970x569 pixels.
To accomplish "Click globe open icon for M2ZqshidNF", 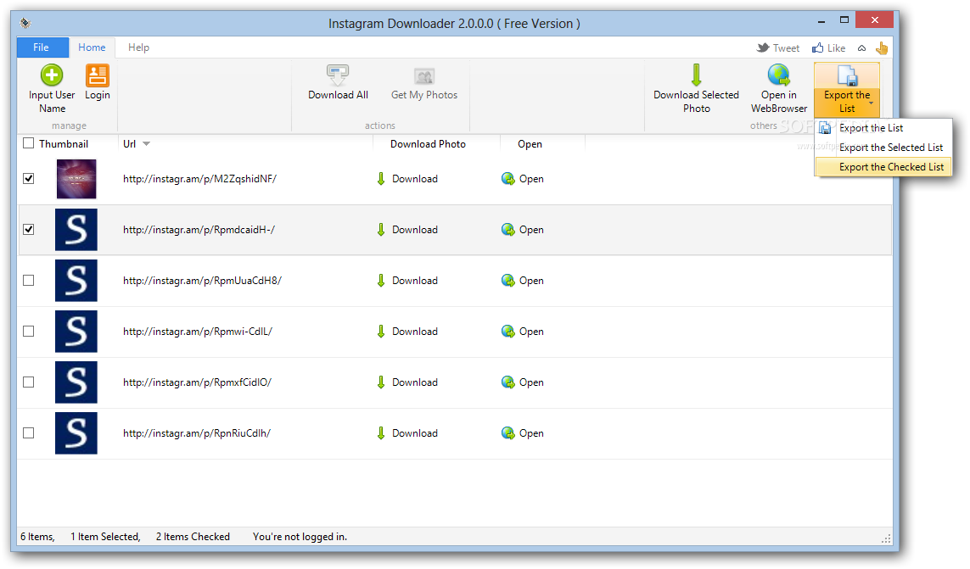I will (507, 179).
